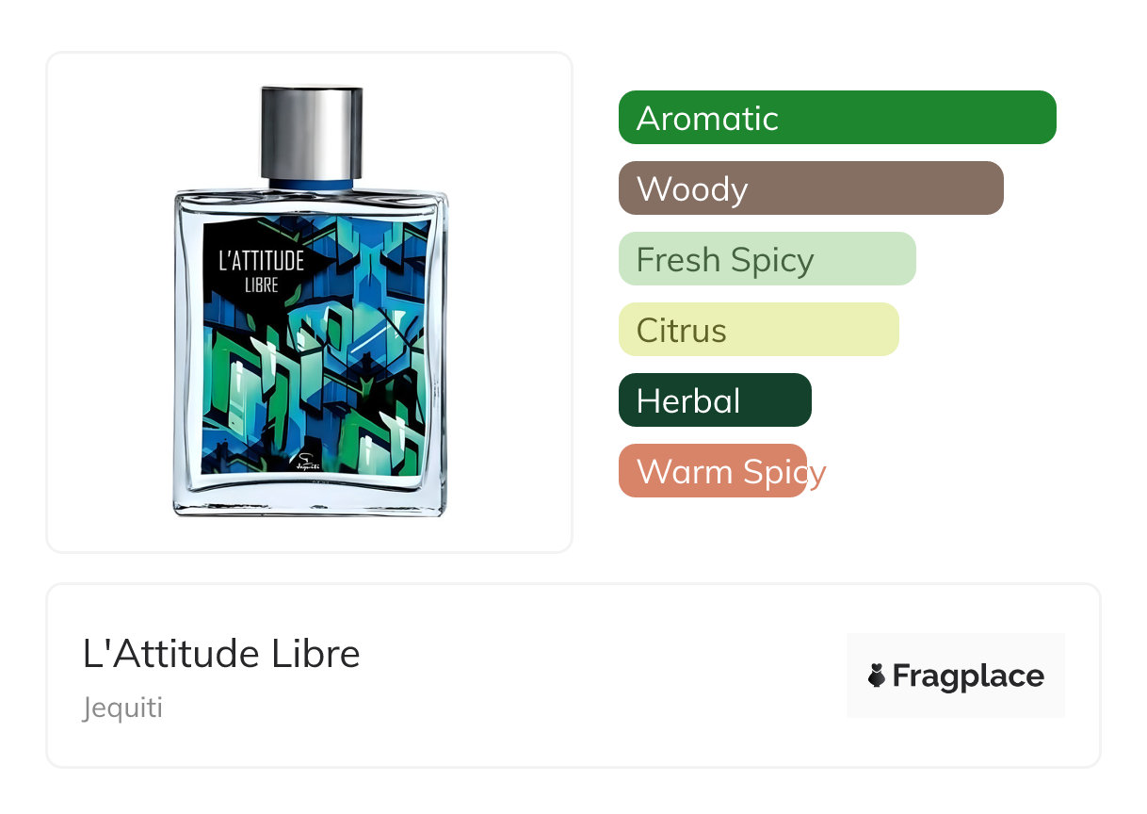The image size is (1147, 814).
Task: Click the L'Attitude Libre title text
Action: point(221,654)
